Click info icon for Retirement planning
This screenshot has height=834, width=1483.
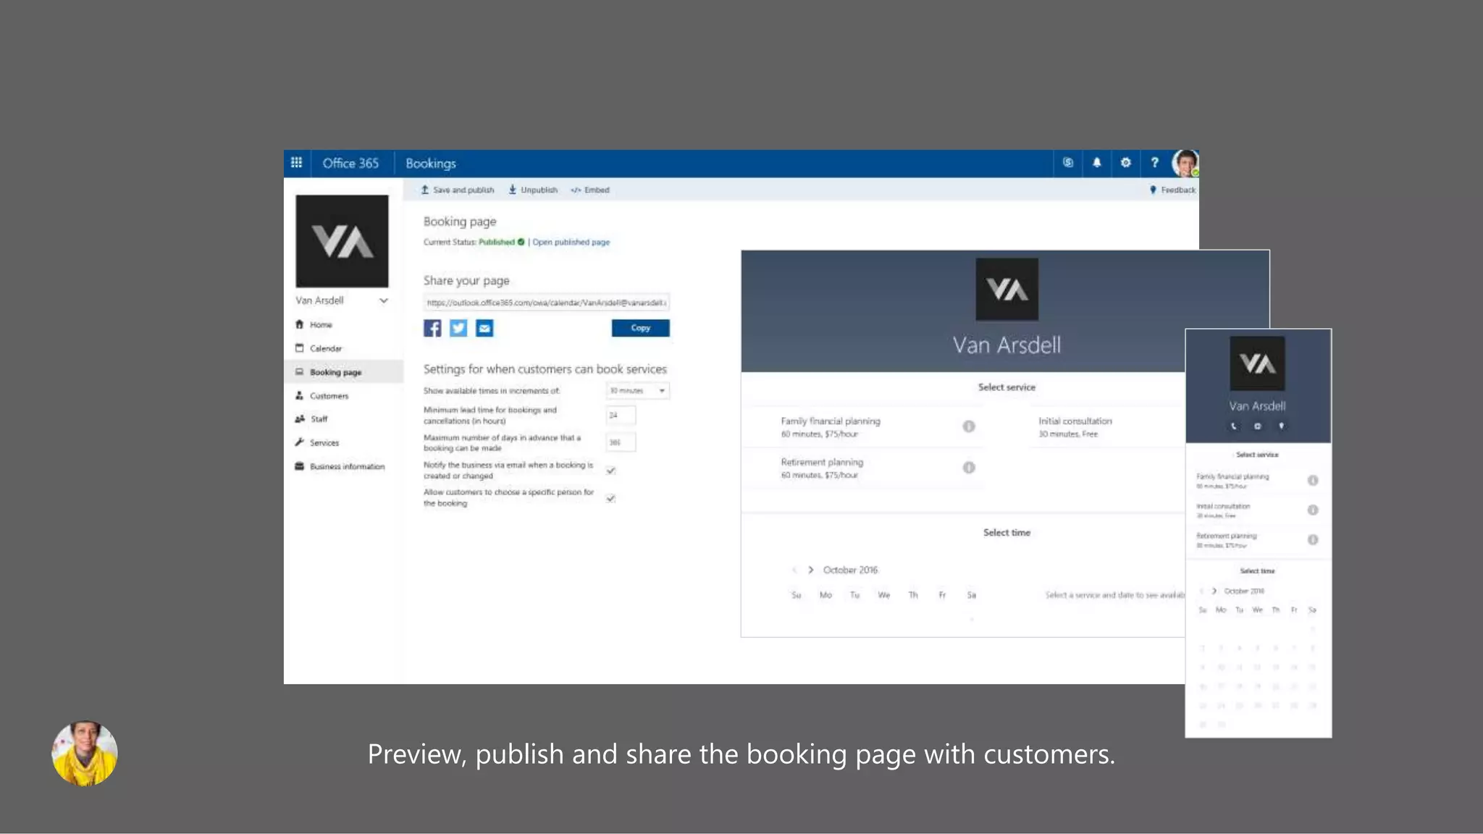coord(969,468)
